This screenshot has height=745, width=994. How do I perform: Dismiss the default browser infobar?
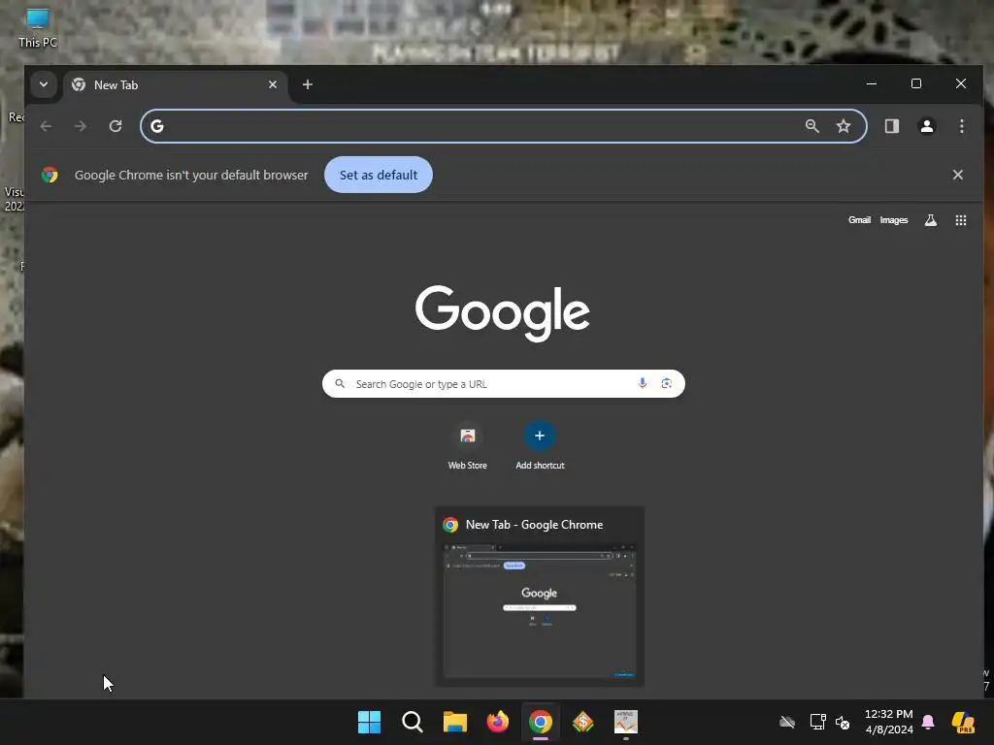coord(958,175)
